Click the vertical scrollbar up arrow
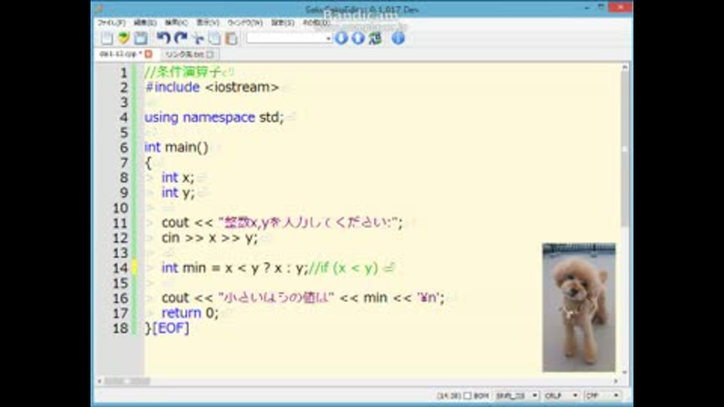 pos(624,67)
